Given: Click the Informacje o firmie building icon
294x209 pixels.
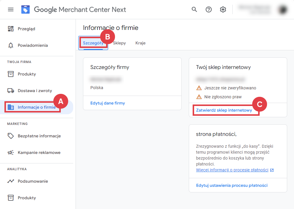Looking at the screenshot, I should [11, 107].
